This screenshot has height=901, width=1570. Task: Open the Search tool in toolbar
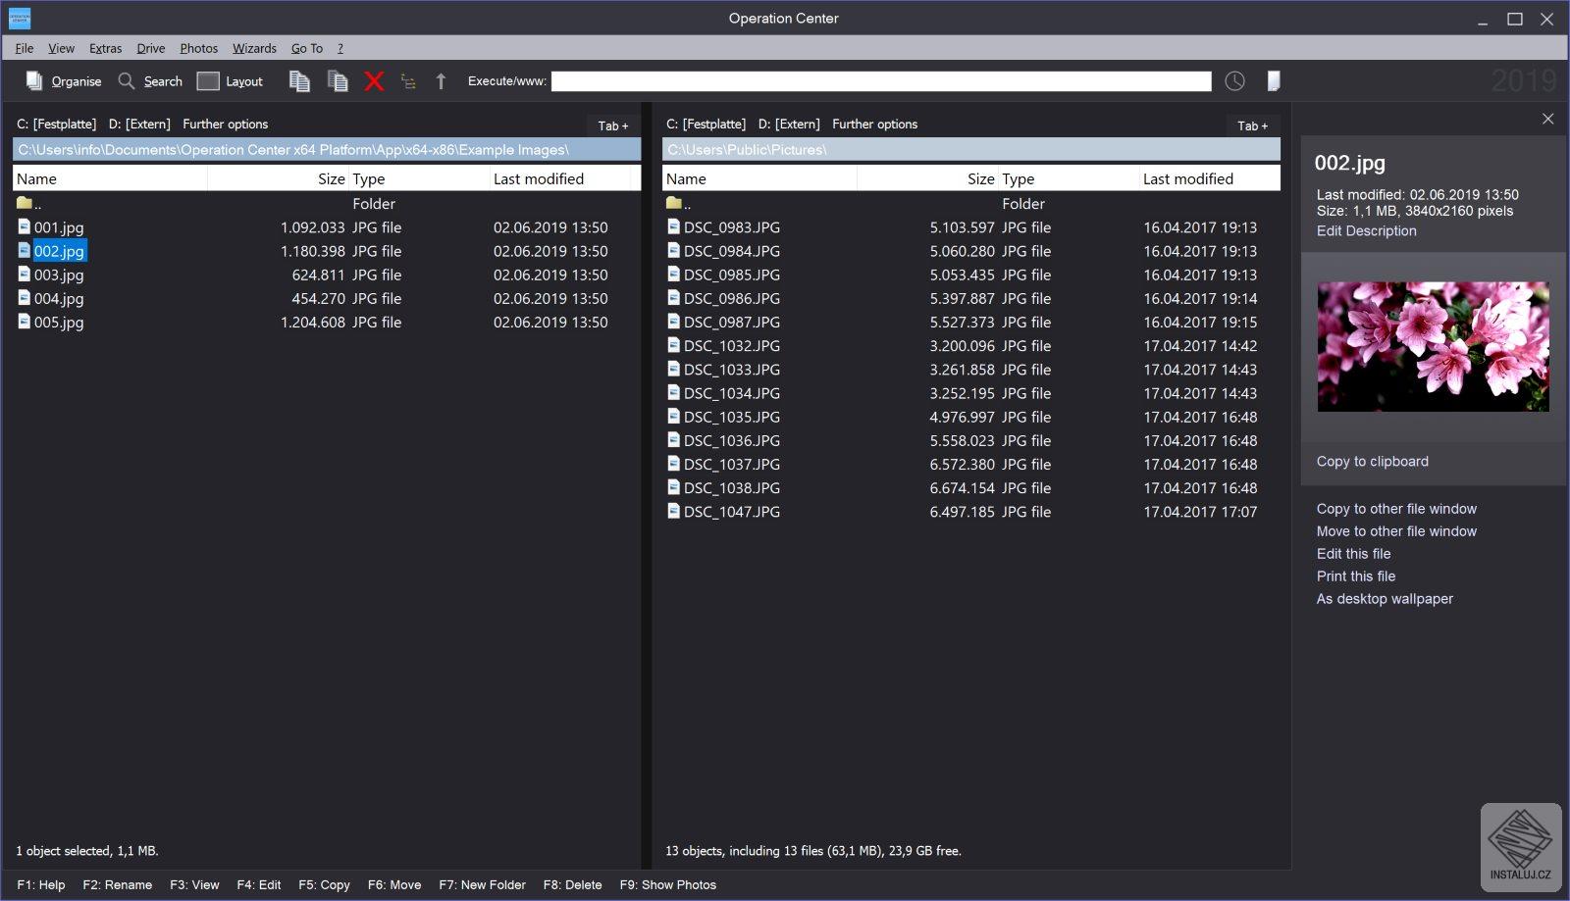click(150, 81)
